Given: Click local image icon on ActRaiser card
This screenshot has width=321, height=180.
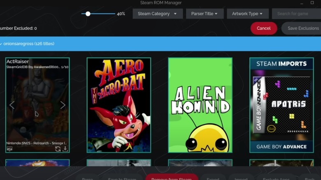Looking at the screenshot, I should click(9, 149).
